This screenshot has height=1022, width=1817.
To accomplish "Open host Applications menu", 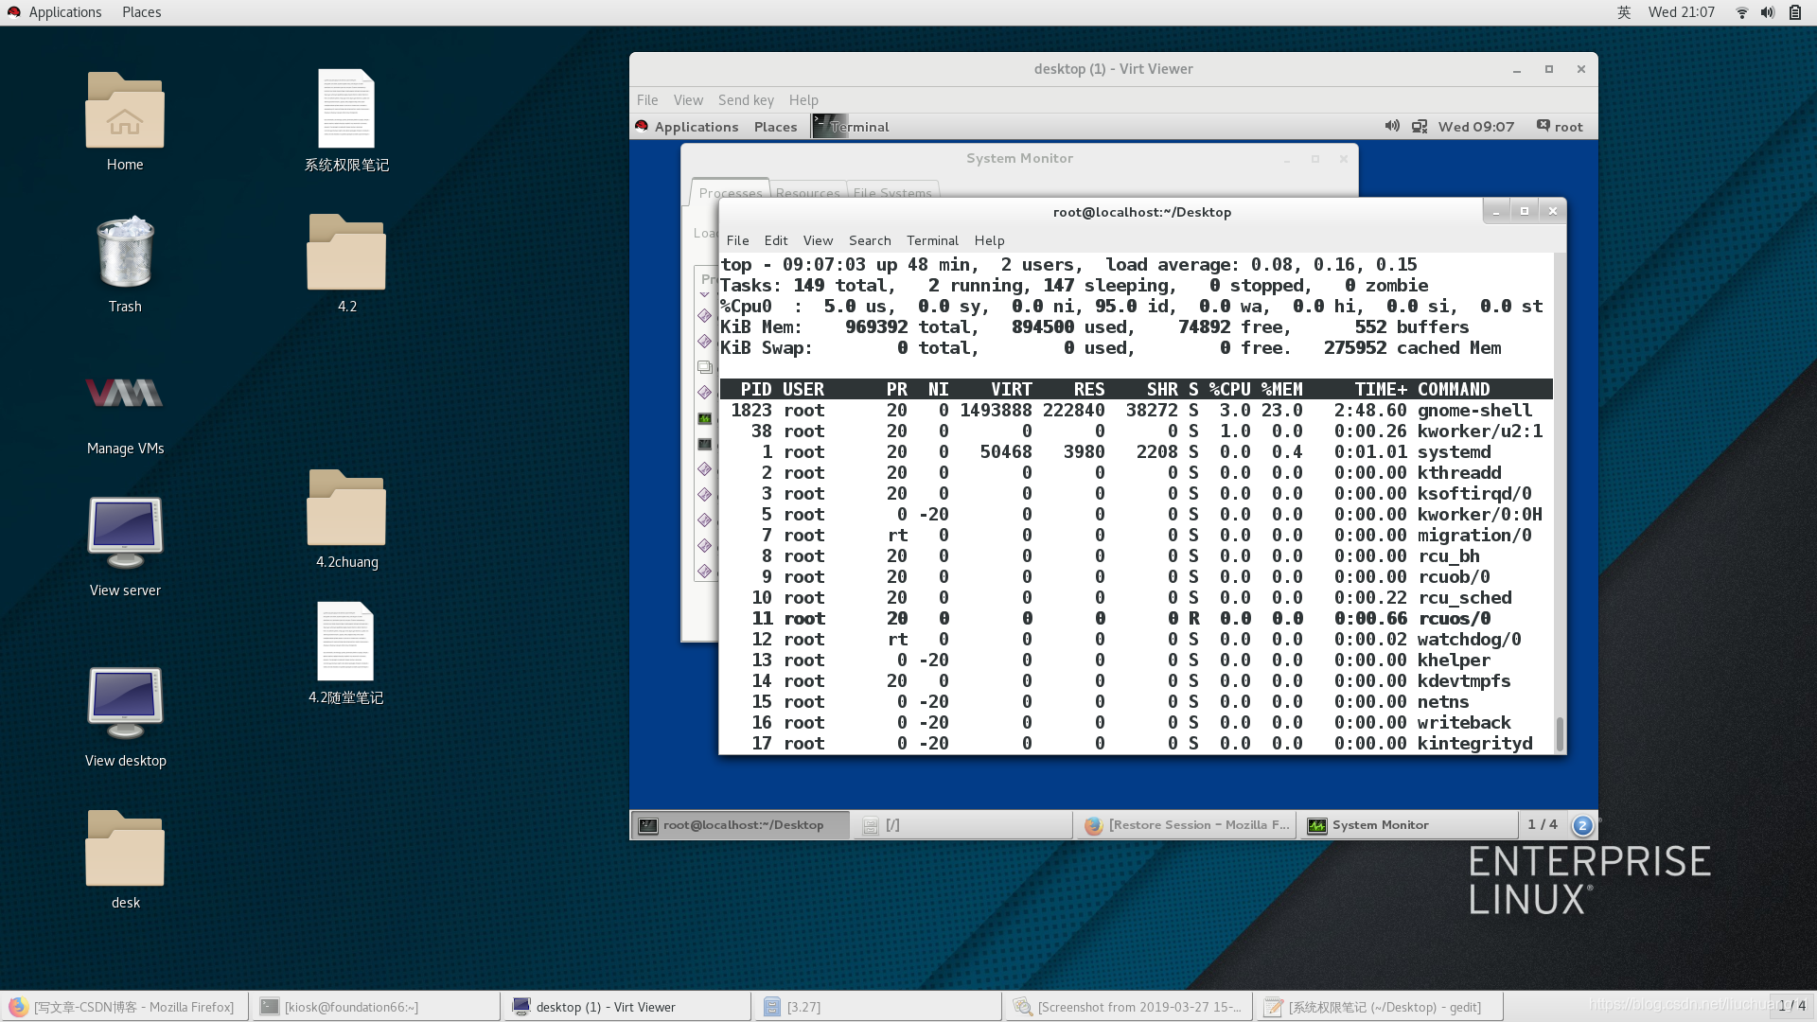I will (x=64, y=12).
